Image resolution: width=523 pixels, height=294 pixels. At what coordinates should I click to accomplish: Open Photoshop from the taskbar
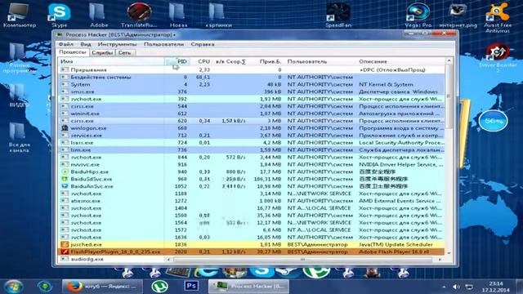point(191,286)
